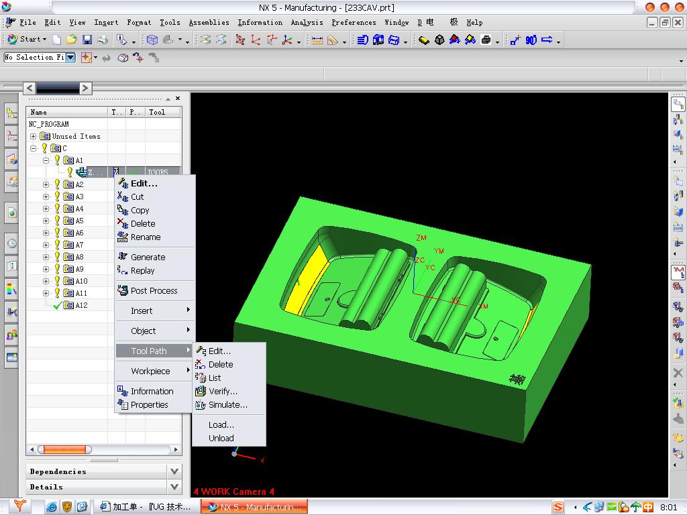Open the Preferences menu
Screen dimensions: 687x515
click(x=354, y=22)
